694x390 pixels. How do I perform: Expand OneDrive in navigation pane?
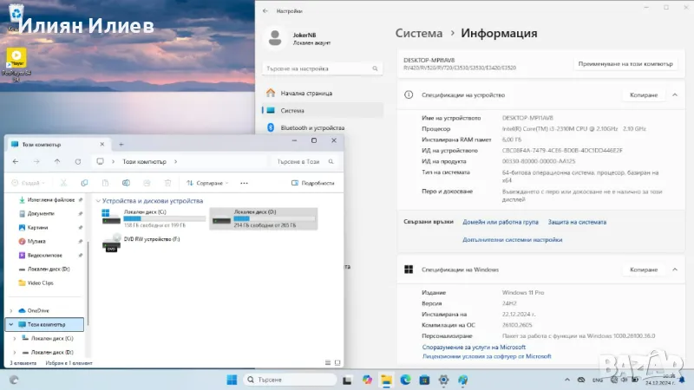(x=11, y=311)
